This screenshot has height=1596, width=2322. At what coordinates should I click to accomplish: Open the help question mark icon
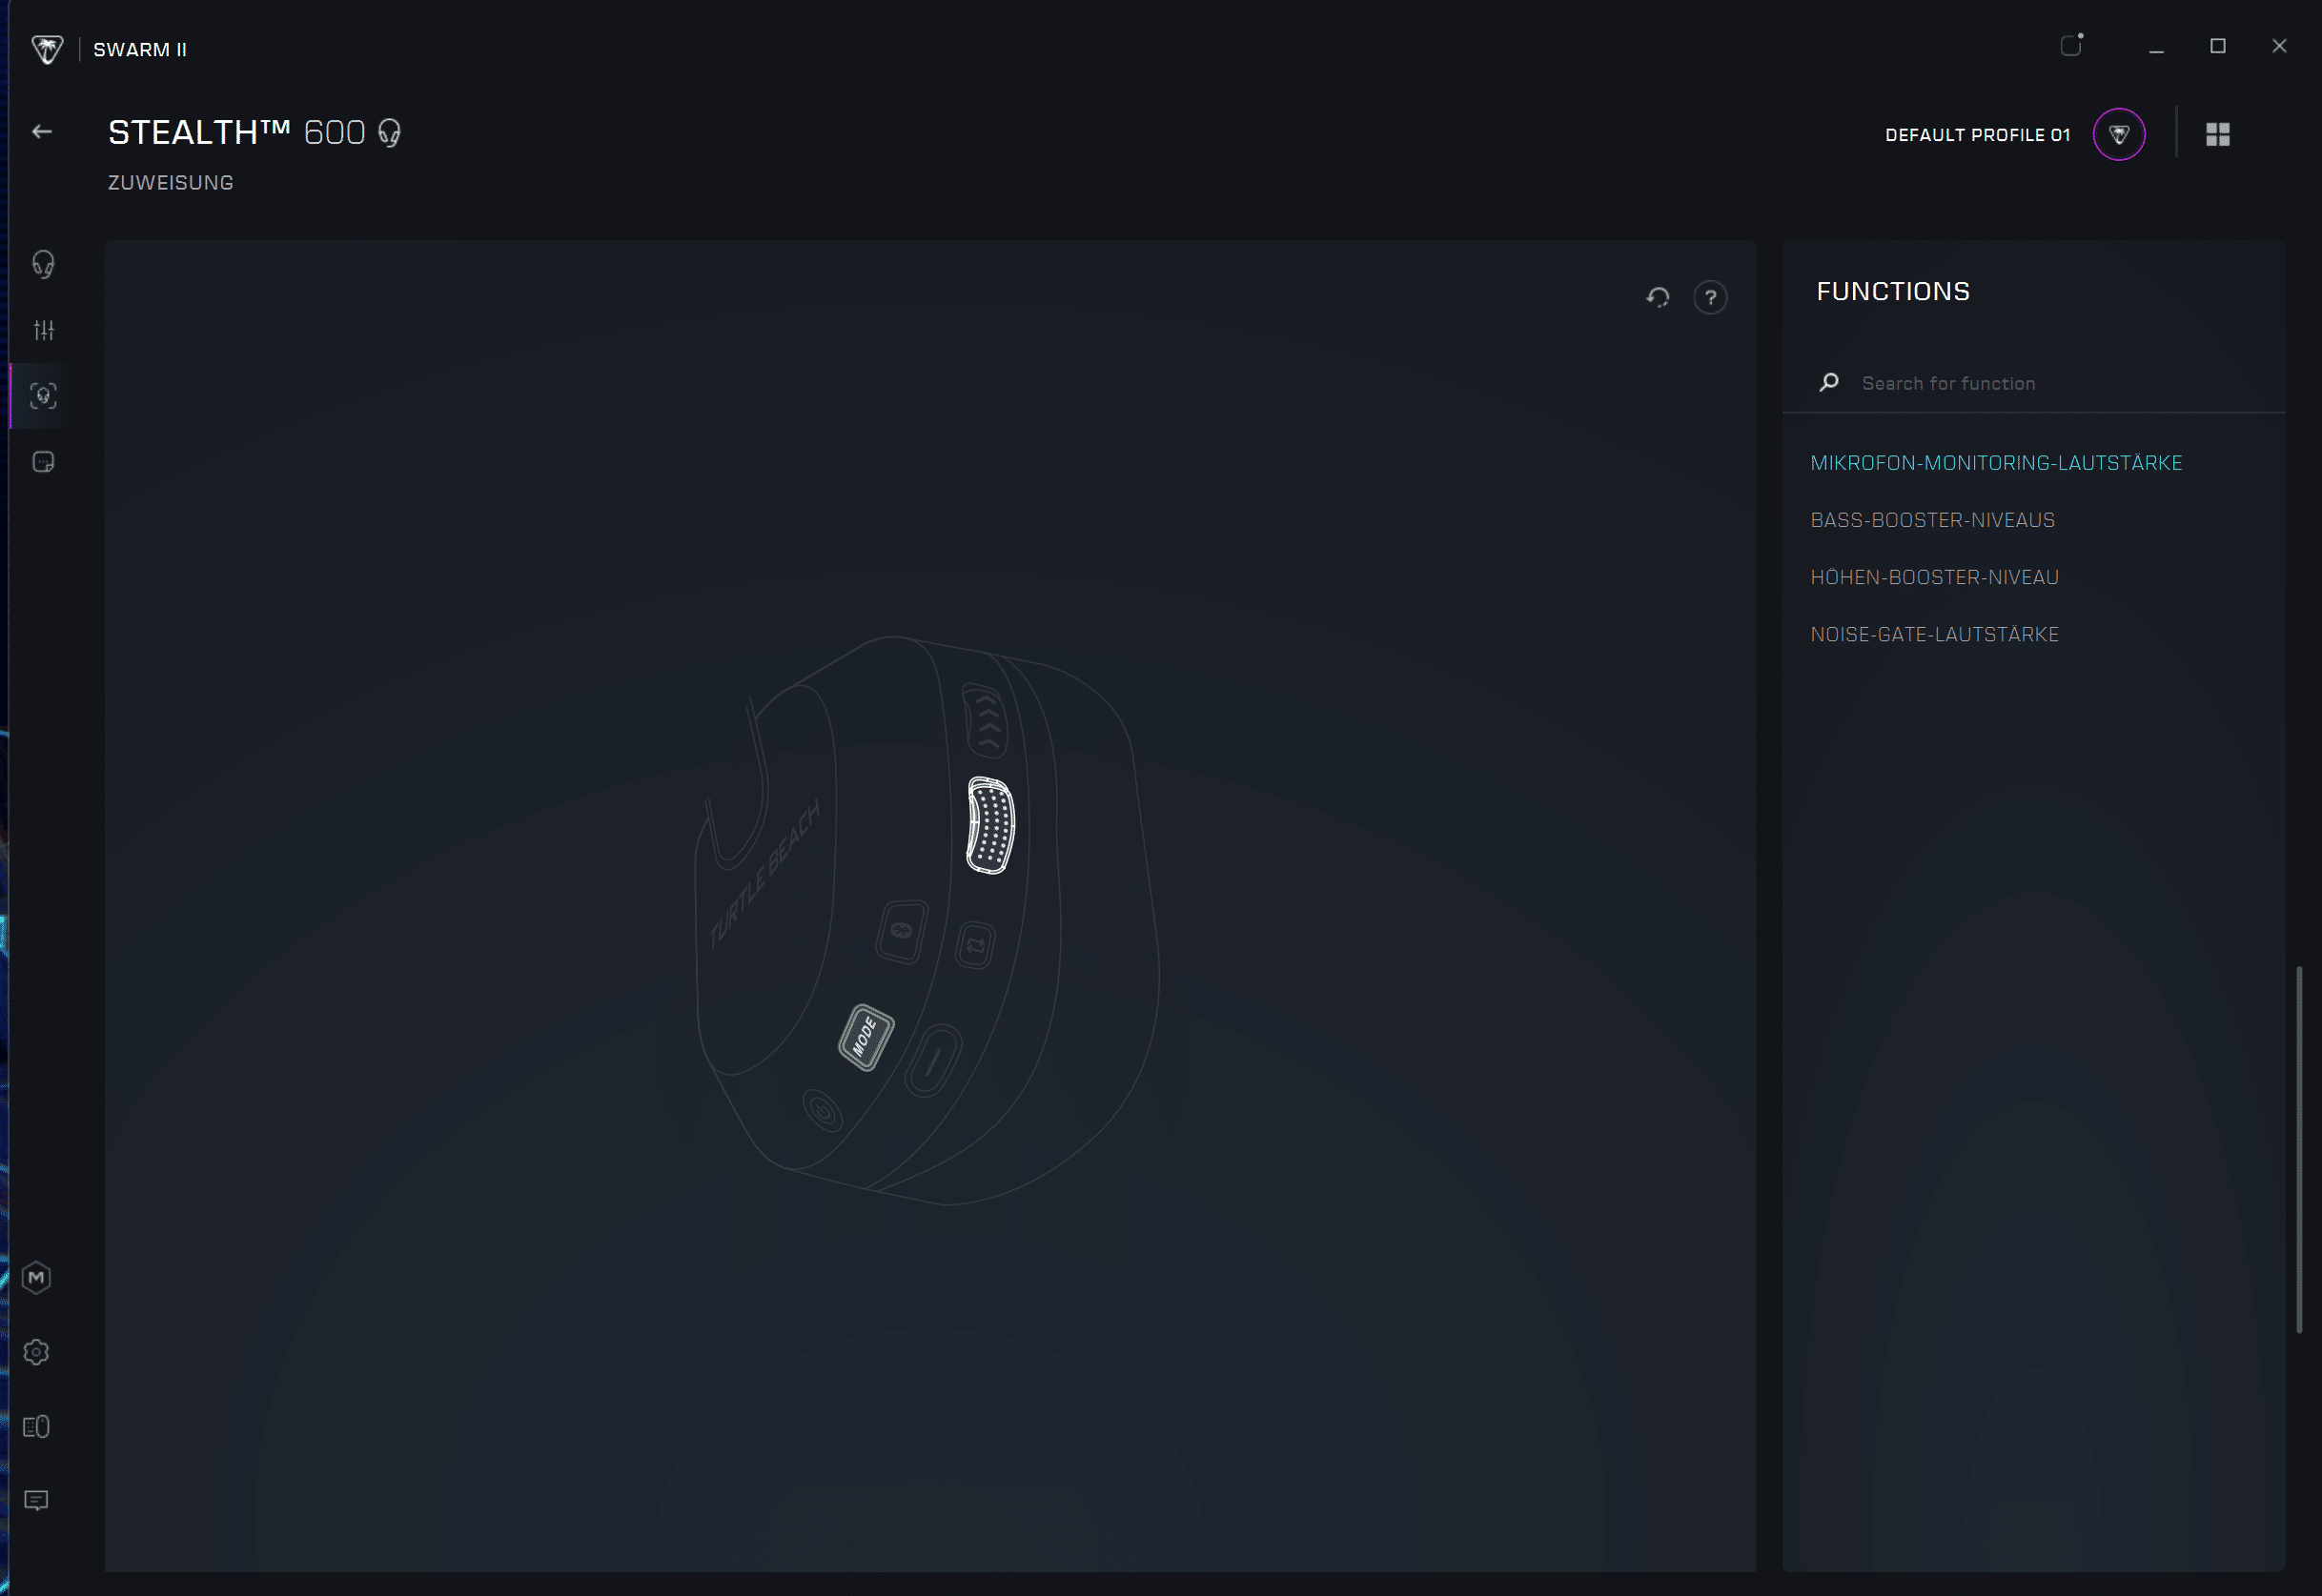tap(1711, 297)
